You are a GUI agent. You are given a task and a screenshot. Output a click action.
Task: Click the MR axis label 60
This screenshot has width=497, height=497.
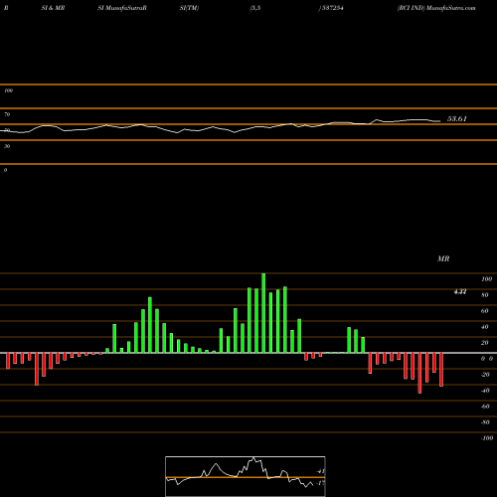[x=485, y=311]
